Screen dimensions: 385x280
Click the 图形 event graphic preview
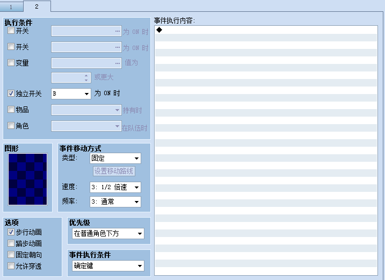click(27, 179)
